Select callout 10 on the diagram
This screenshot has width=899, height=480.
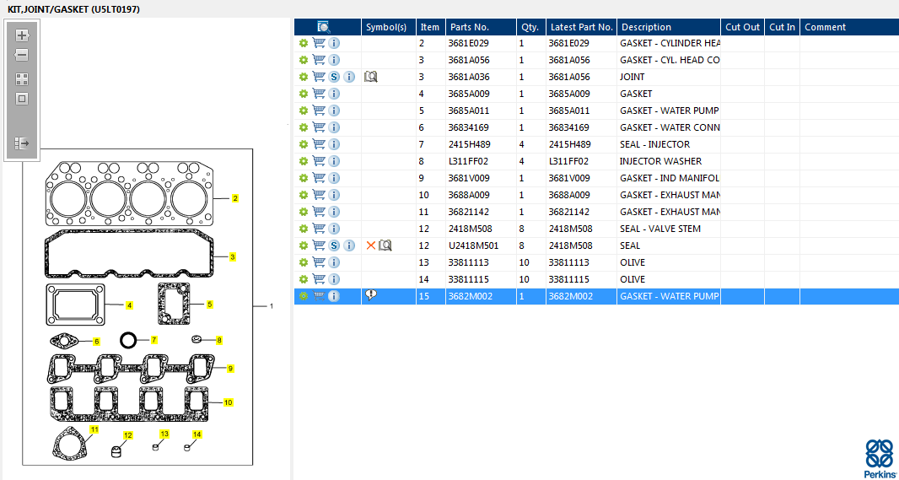pyautogui.click(x=229, y=402)
